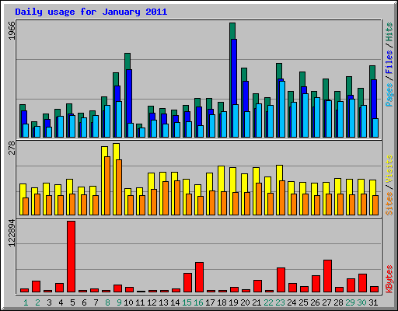Screen dimensions: 398x311
Task: Click the "Daily usage for January 2011" title
Action: 91,12
